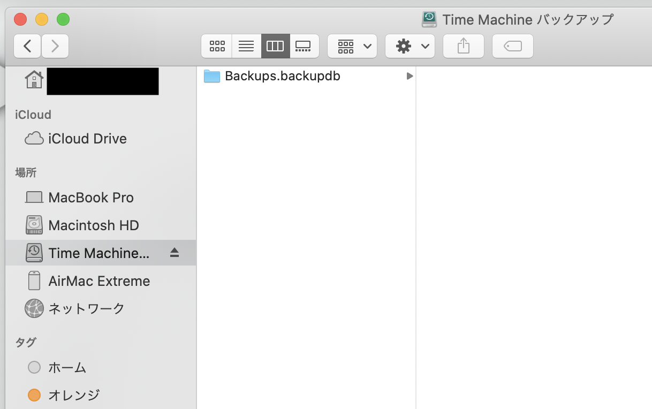The image size is (652, 409).
Task: Click the Time Machine disk icon in the sidebar
Action: [34, 253]
